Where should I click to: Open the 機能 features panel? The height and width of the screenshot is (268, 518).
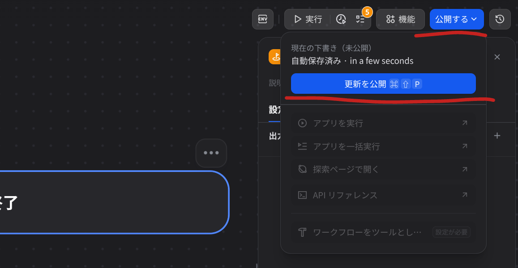point(400,19)
